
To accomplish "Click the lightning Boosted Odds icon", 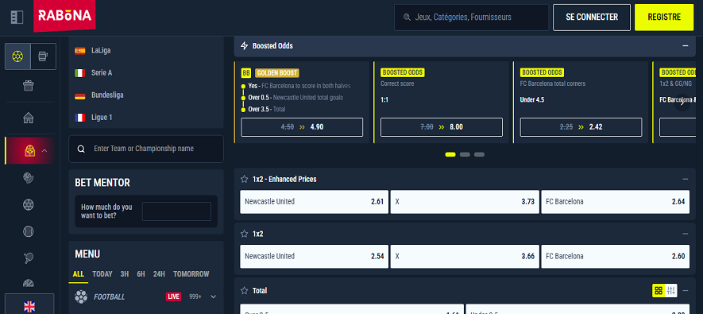I will click(245, 46).
